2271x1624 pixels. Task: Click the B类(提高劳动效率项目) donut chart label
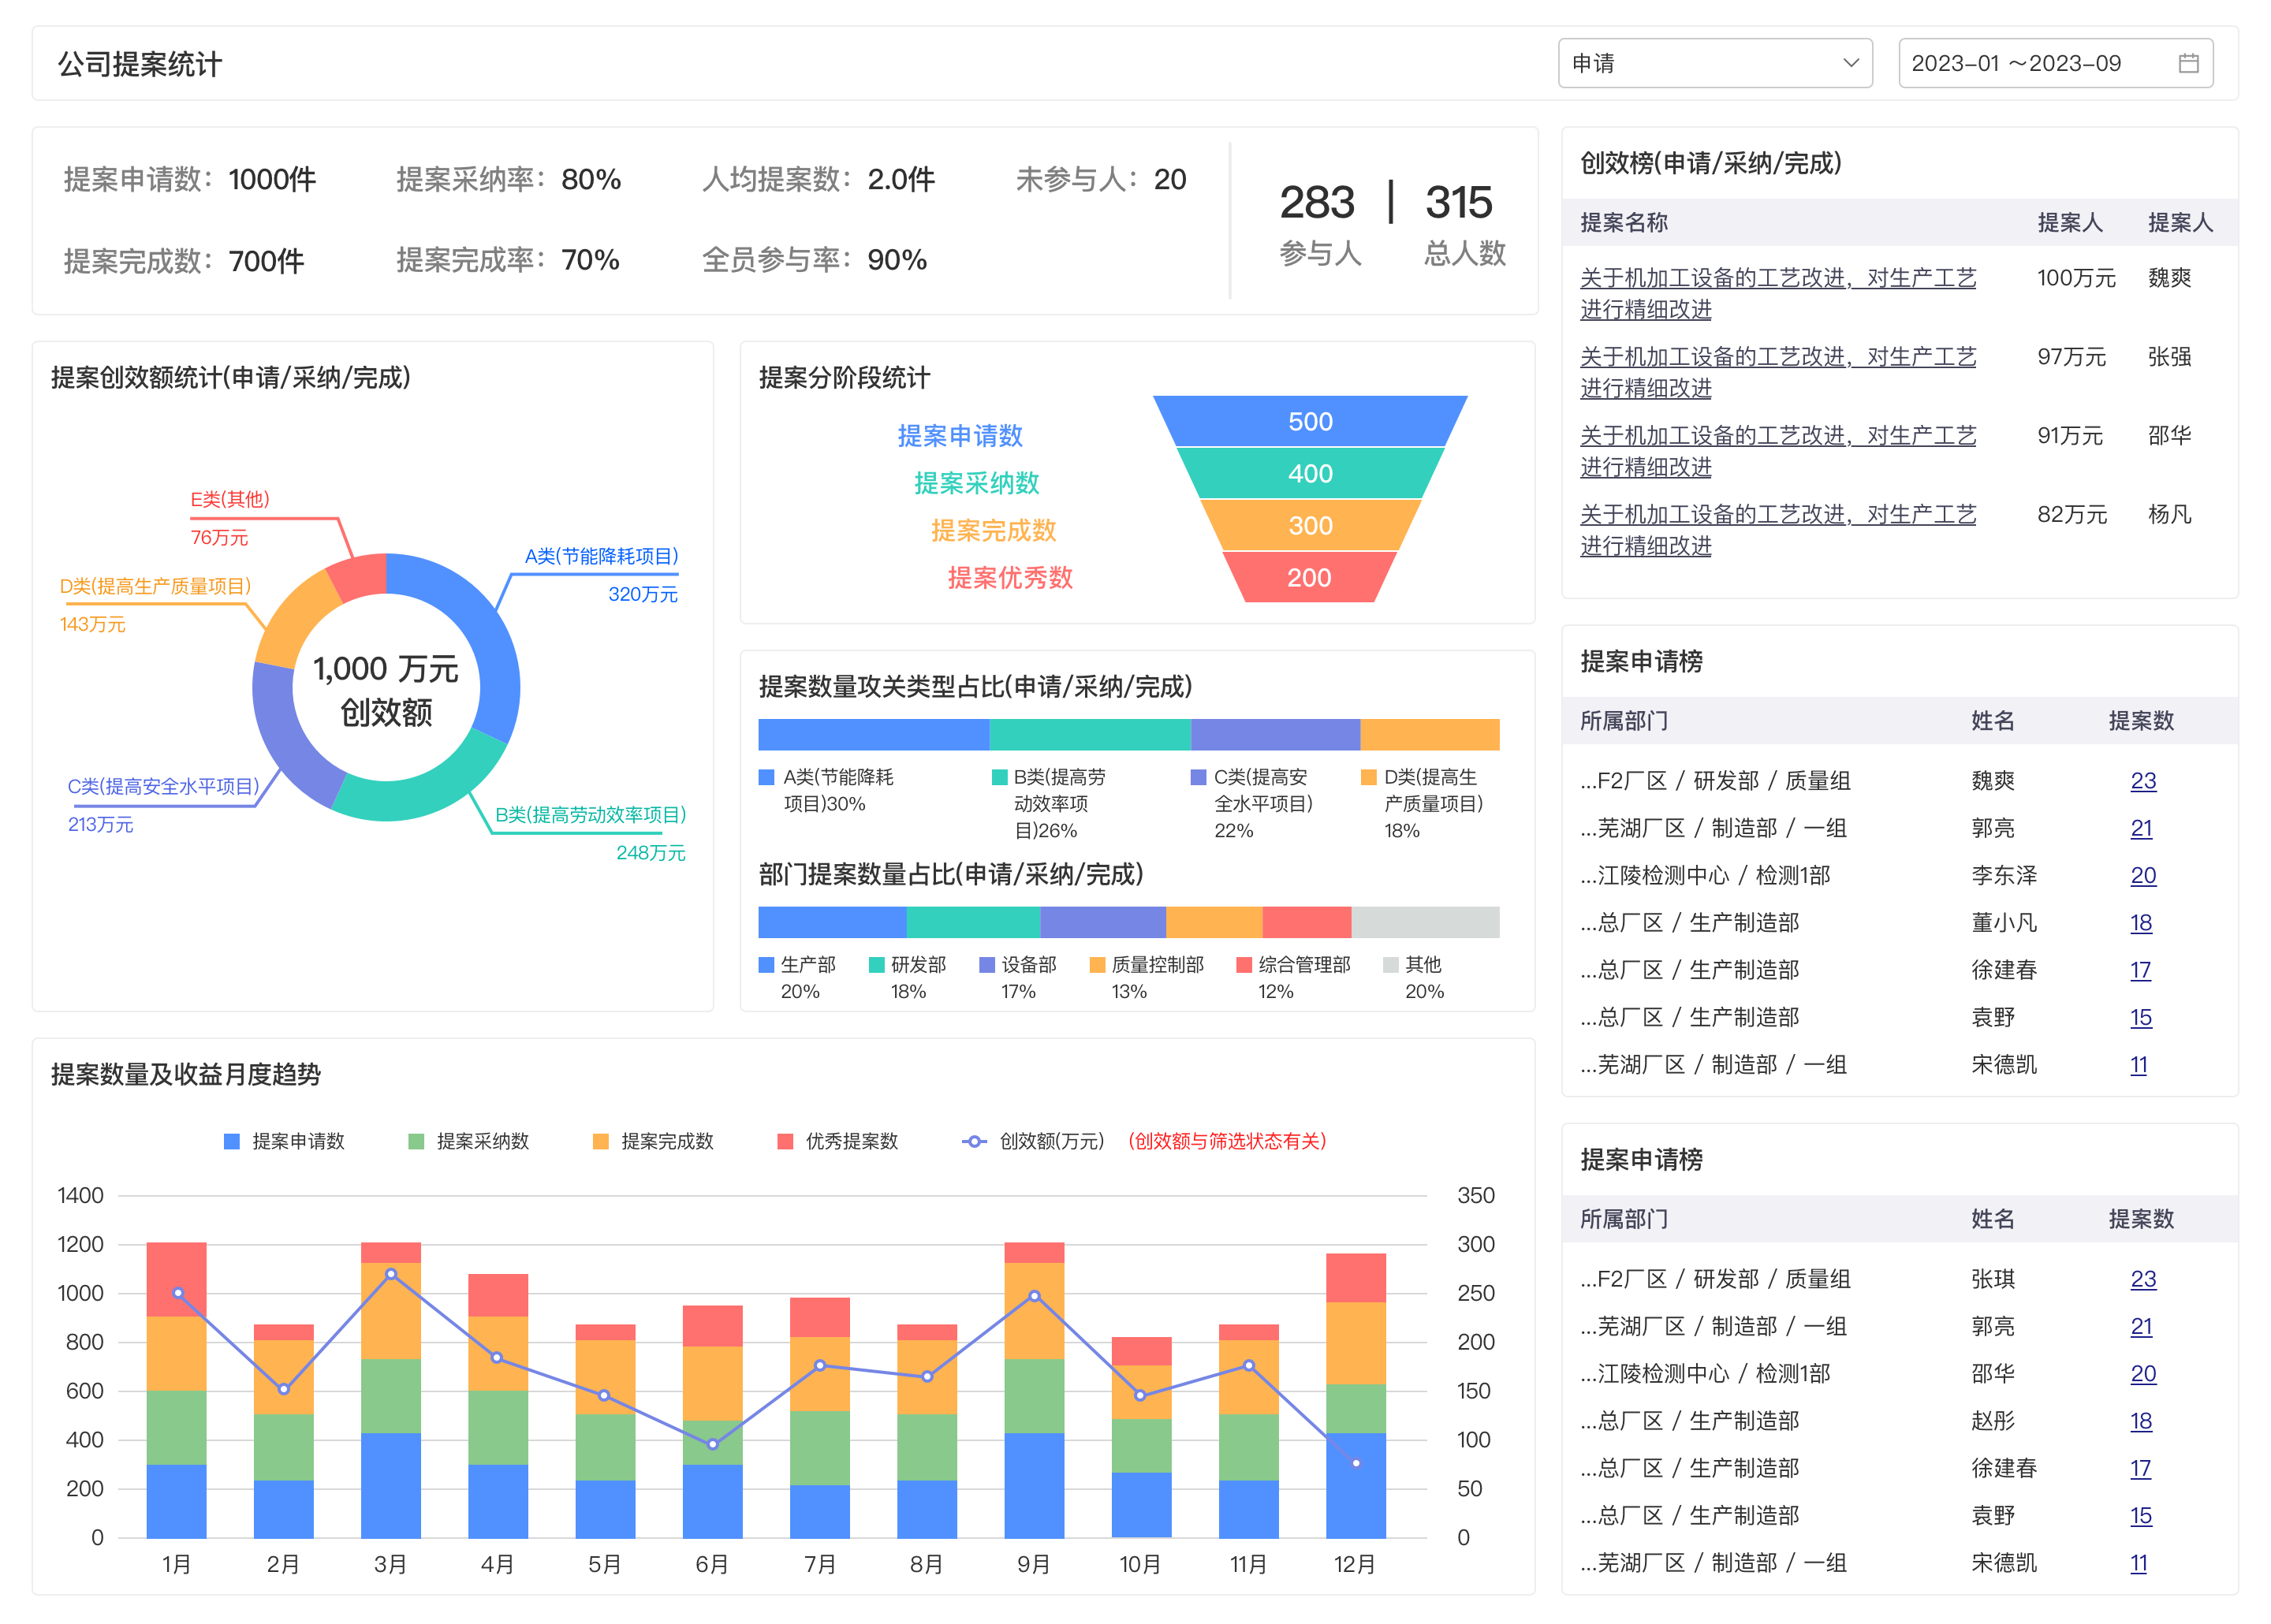pyautogui.click(x=591, y=814)
